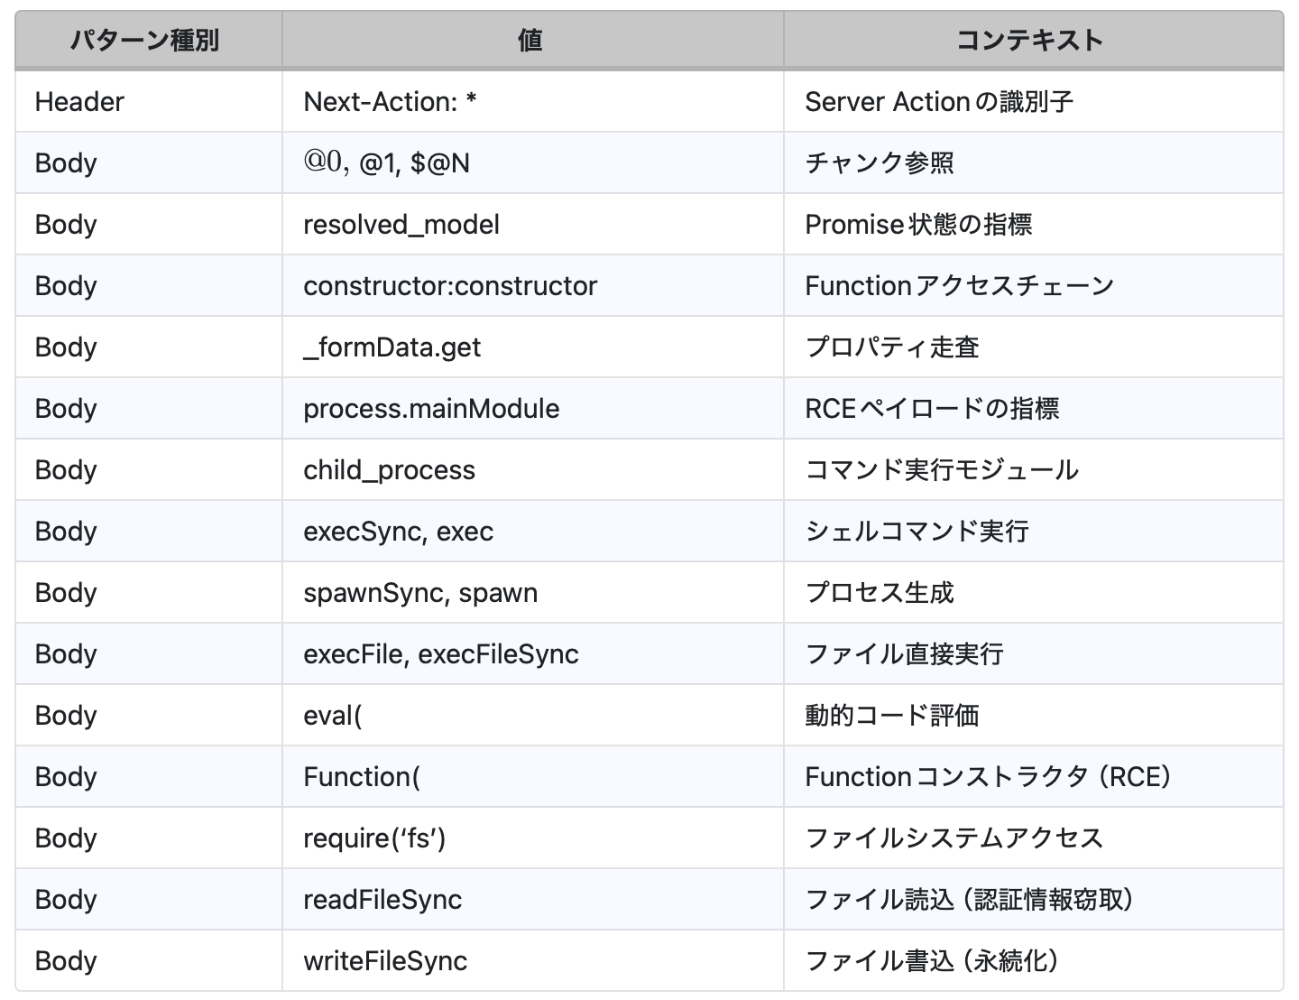Click the eval( value cell

(x=333, y=716)
